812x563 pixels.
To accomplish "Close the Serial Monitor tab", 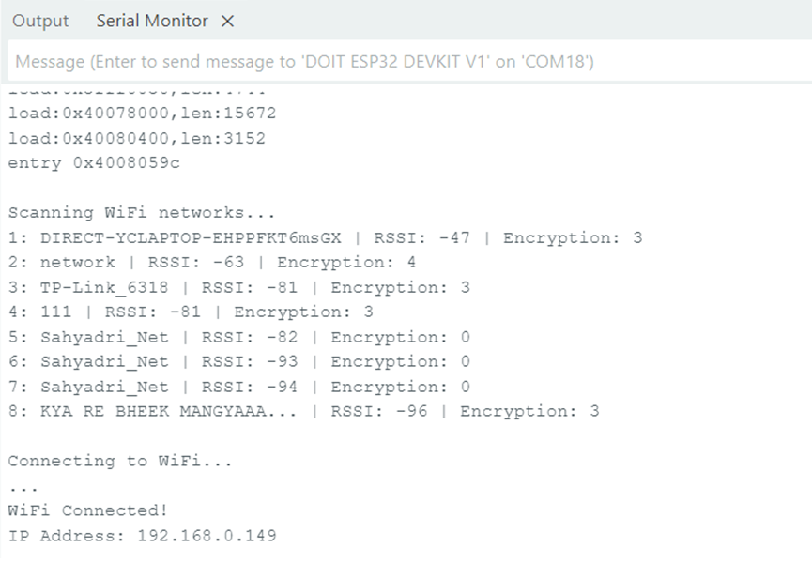I will [227, 21].
